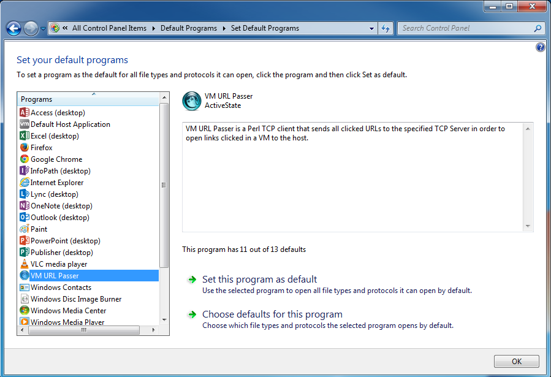This screenshot has height=377, width=551.
Task: Choose VLC media player
Action: (x=58, y=264)
